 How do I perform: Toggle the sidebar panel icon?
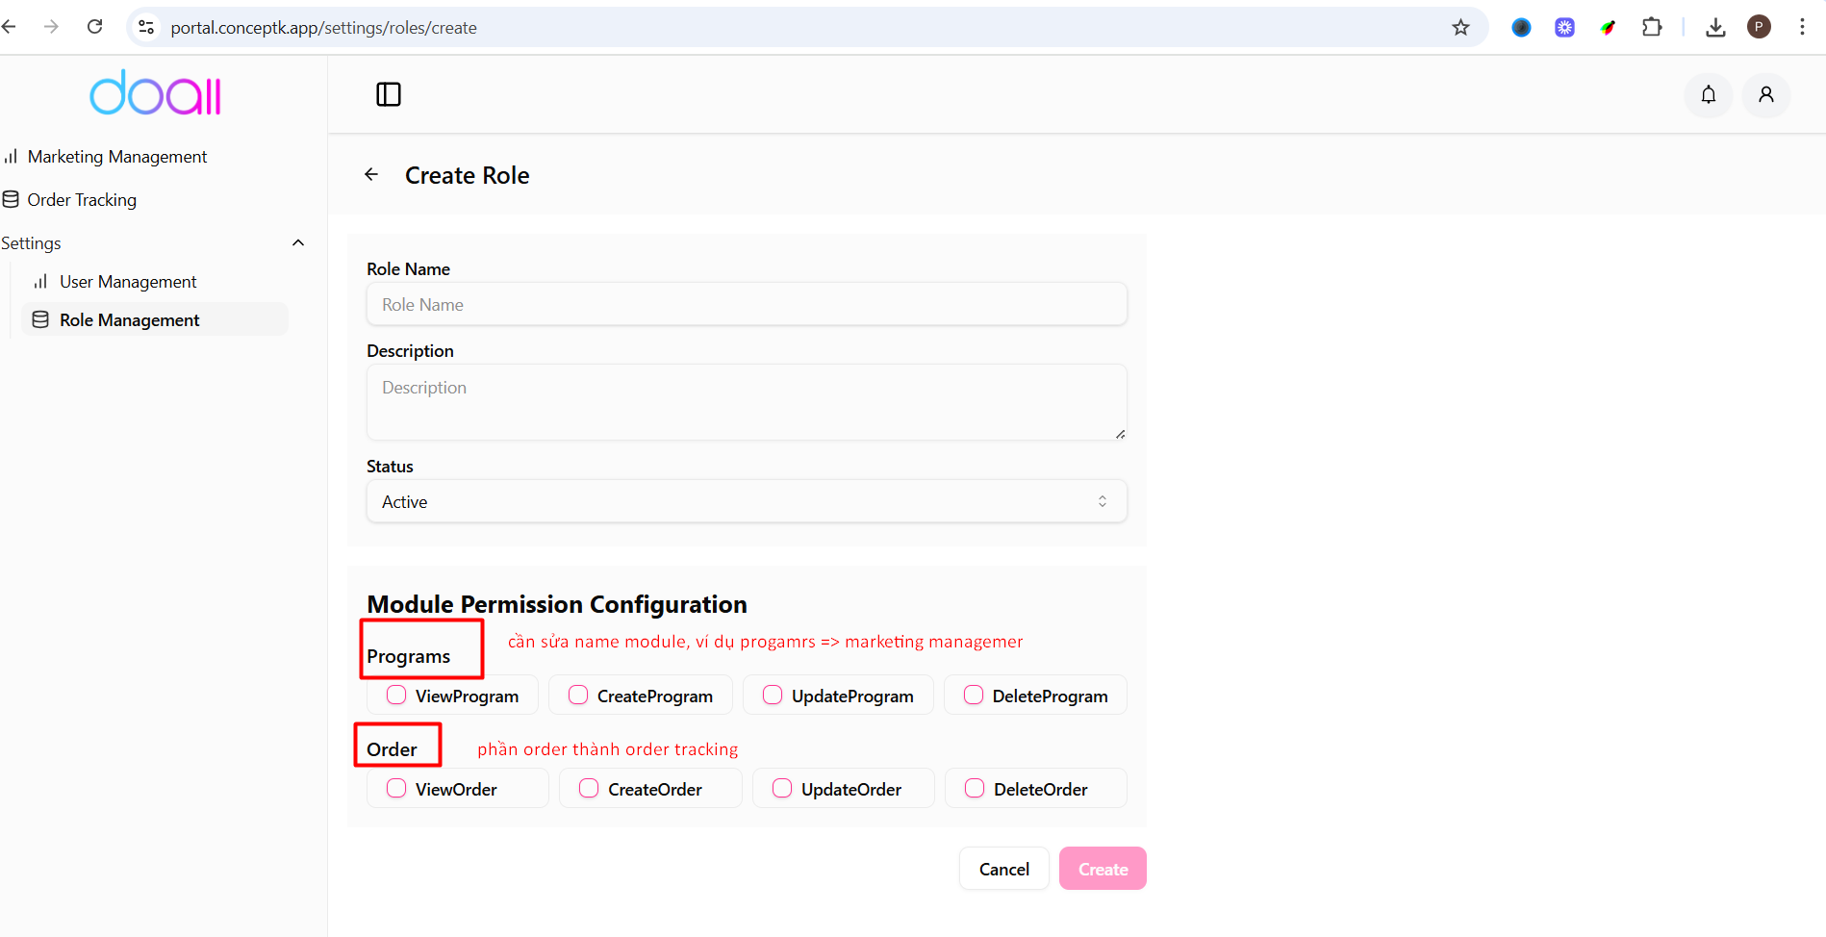coord(389,94)
